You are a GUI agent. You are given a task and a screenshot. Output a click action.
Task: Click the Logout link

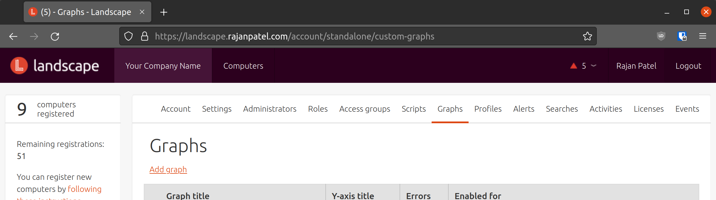(x=688, y=66)
